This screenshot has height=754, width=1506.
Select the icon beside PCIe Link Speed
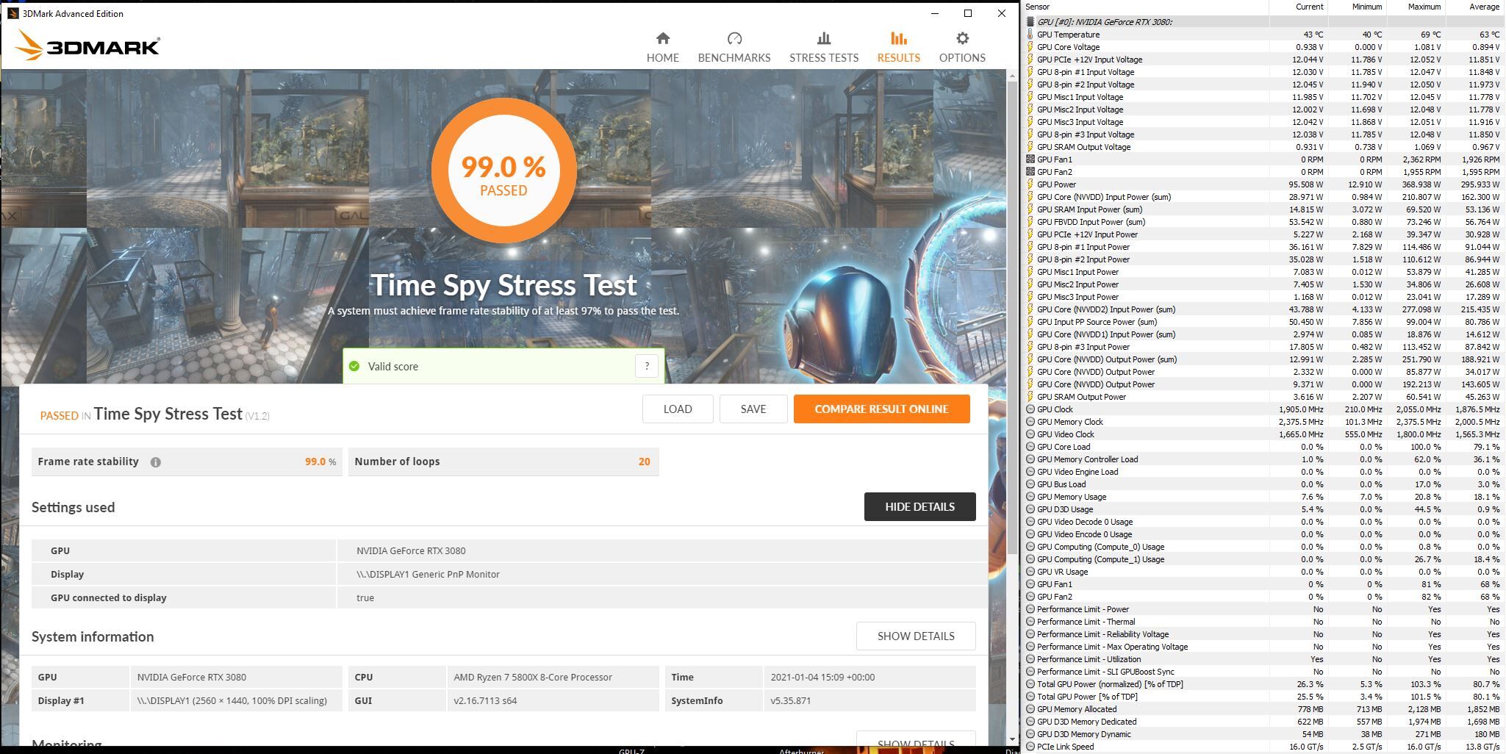[1030, 747]
